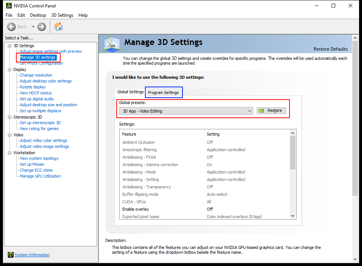Open the 3D Settings menu
Screen dimensions: 362x266
click(x=62, y=15)
